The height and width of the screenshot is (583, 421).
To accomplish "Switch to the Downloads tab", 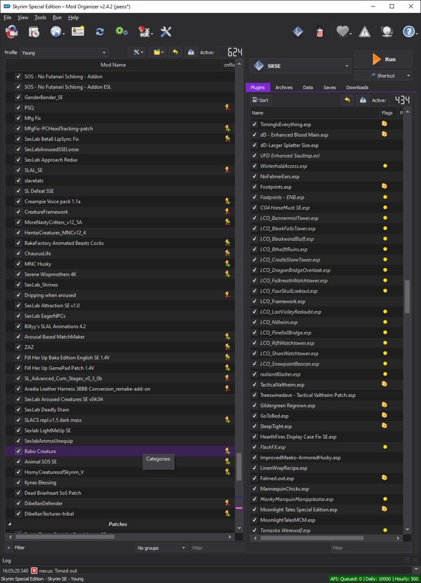I will tap(357, 87).
